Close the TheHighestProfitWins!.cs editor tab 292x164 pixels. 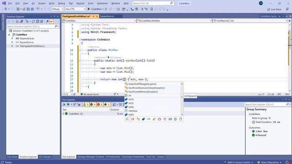coord(97,16)
